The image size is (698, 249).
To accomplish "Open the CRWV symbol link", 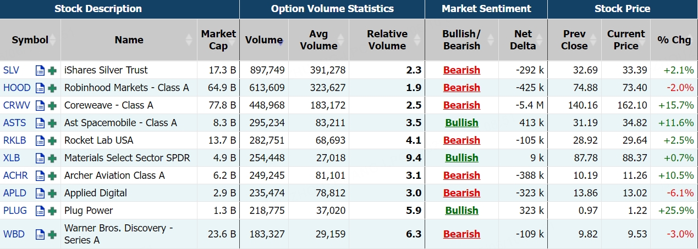I will point(17,105).
